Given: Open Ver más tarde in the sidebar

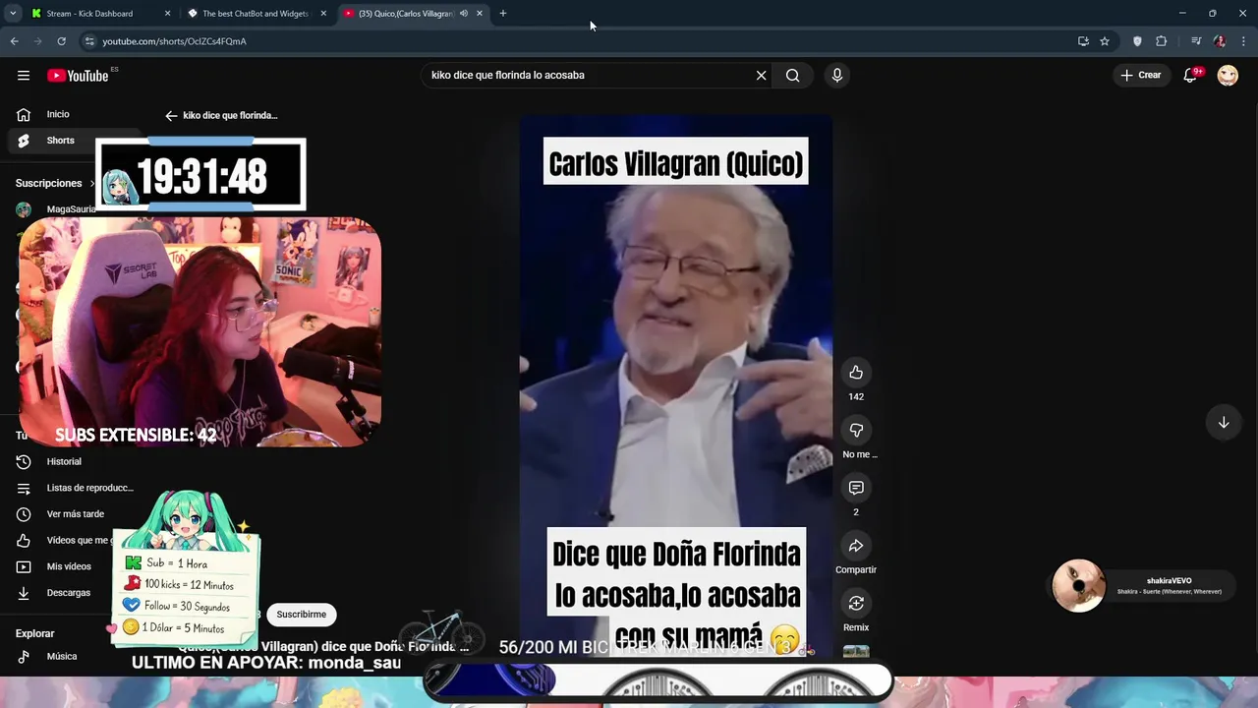Looking at the screenshot, I should coord(75,514).
